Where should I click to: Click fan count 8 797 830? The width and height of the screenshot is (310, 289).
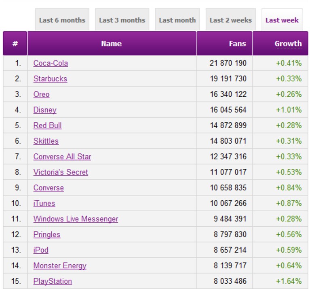pos(230,235)
